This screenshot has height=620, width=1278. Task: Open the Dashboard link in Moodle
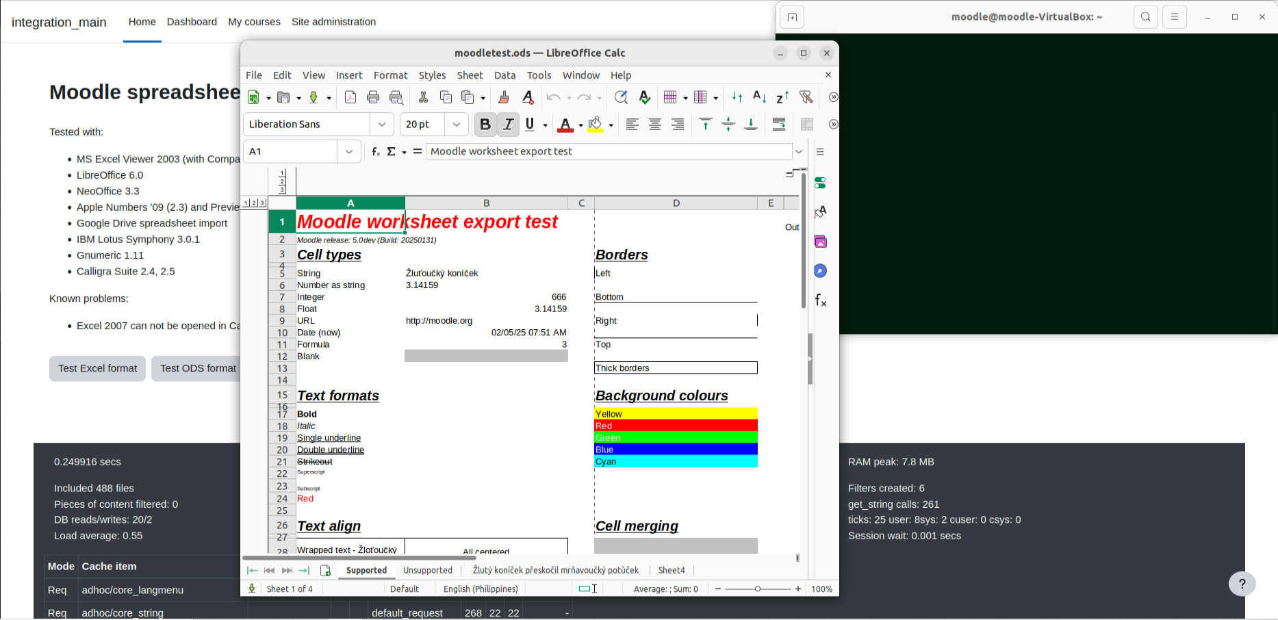tap(192, 22)
